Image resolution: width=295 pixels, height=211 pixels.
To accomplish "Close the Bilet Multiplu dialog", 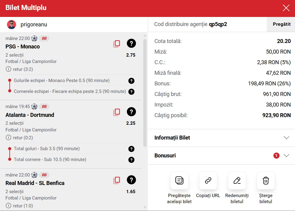I will click(286, 8).
